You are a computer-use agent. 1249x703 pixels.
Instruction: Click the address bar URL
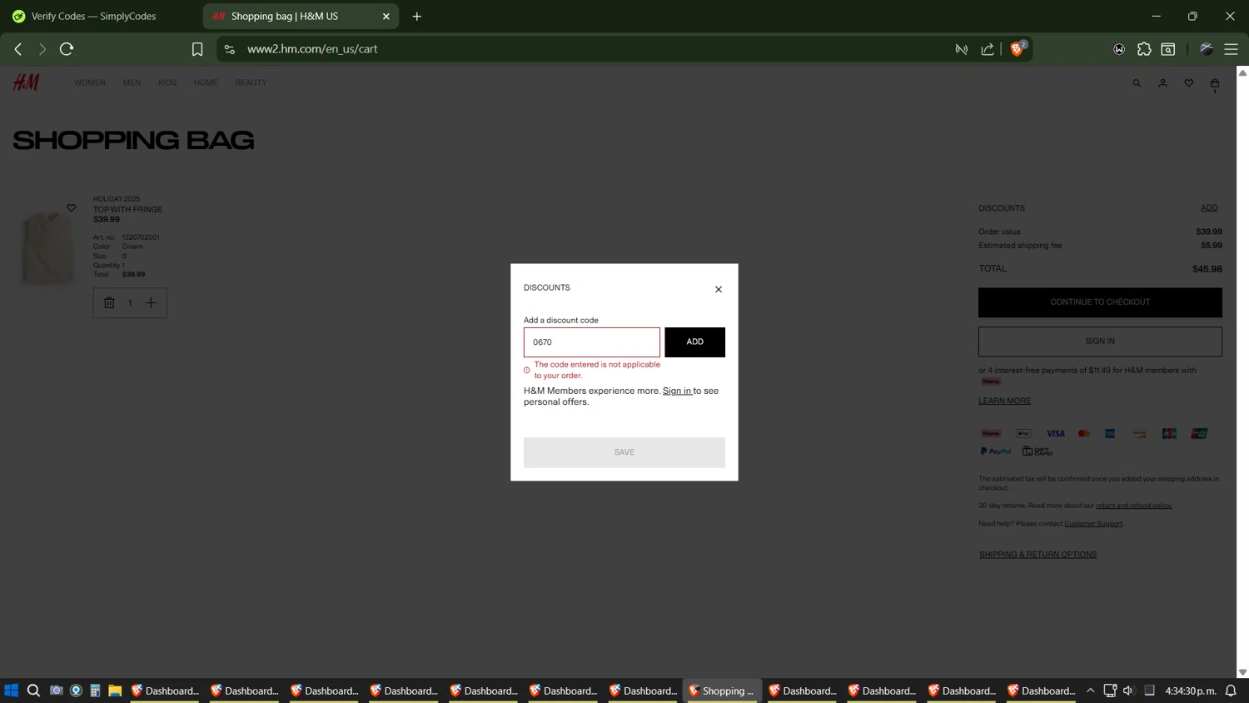coord(312,49)
